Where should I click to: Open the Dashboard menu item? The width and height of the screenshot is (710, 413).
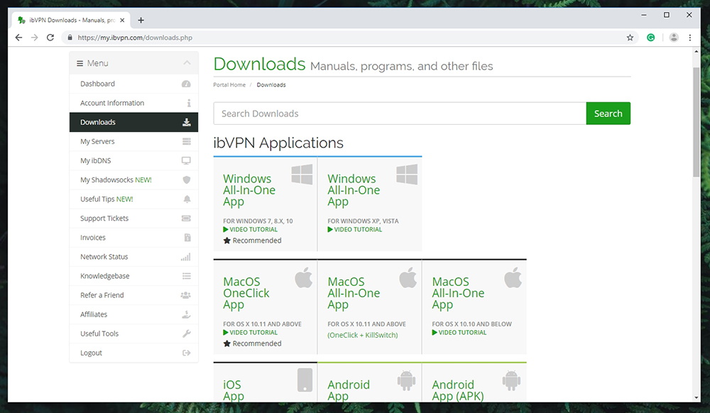pos(133,84)
